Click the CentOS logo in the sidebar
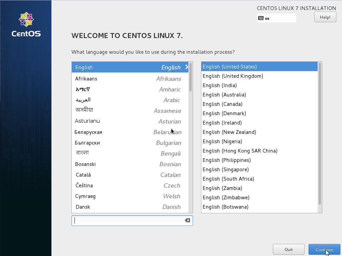Screen dimensions: 342x256 point(26,25)
